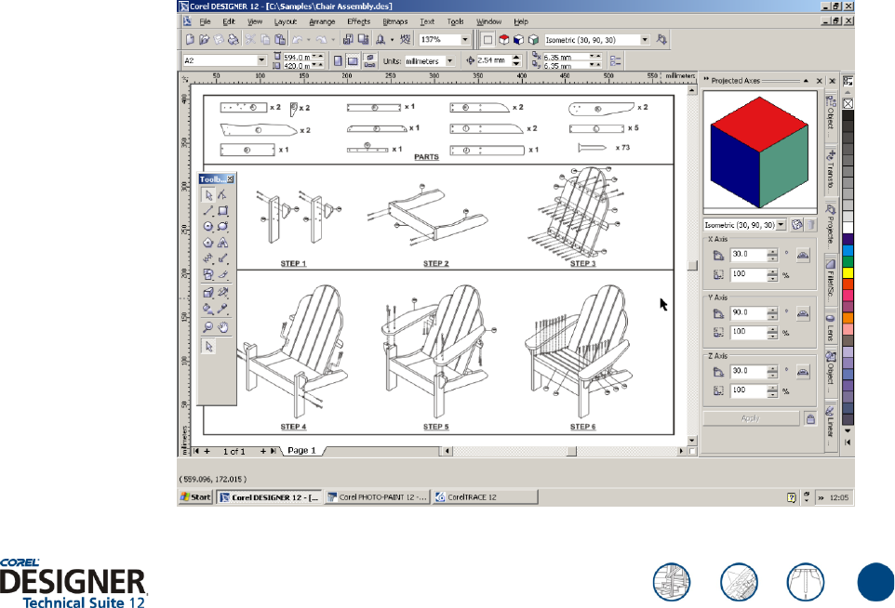Click the Application launcher icon
895x608 pixels.
(x=381, y=39)
